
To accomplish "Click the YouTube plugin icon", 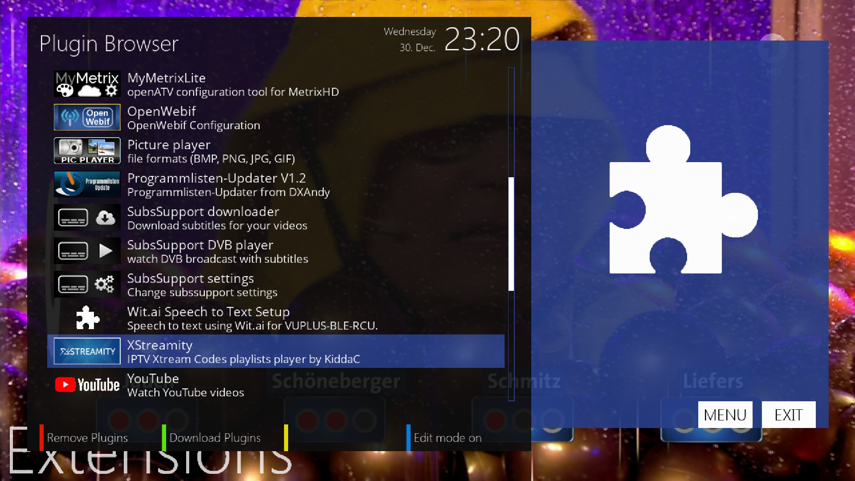I will [87, 384].
